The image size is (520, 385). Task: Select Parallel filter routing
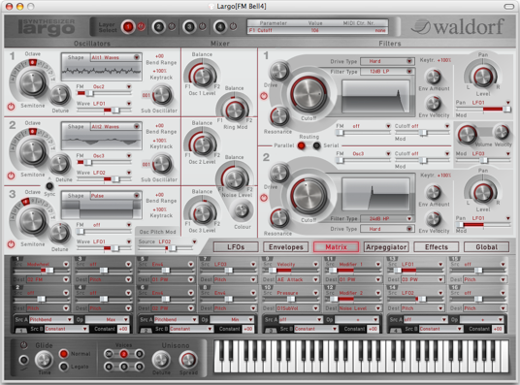[x=302, y=145]
